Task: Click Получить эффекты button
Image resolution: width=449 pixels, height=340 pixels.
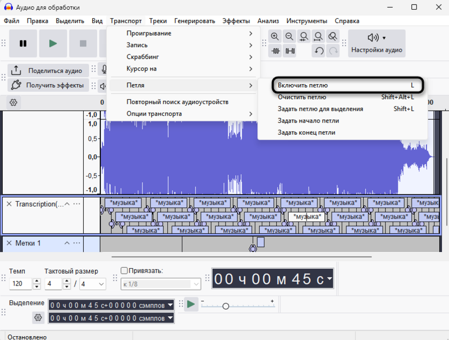Action: [48, 85]
